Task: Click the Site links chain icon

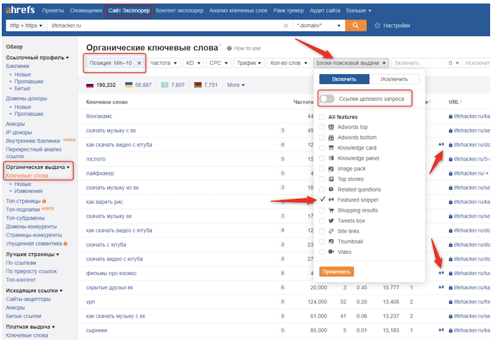Action: click(x=331, y=231)
